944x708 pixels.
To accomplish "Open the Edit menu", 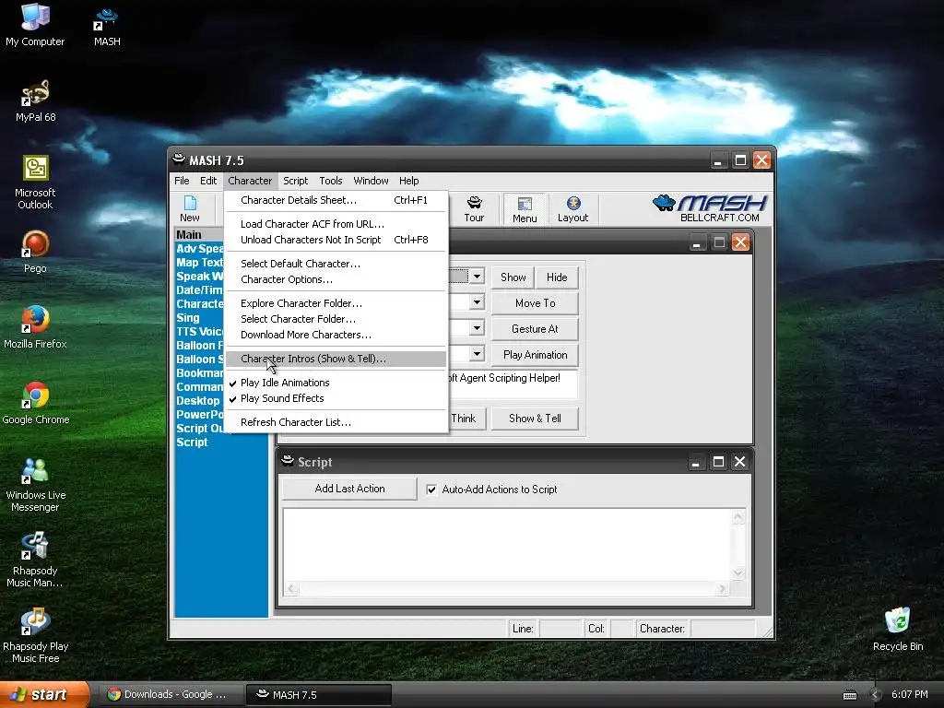I will [x=208, y=181].
